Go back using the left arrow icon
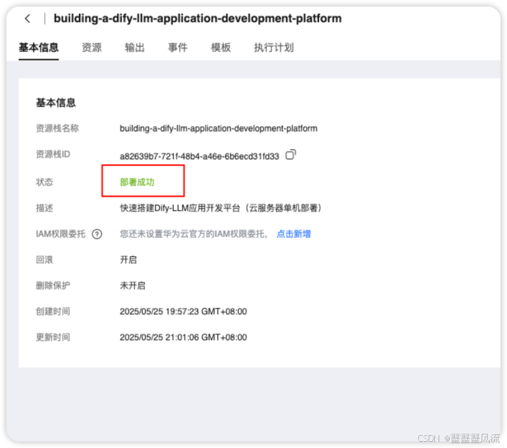The height and width of the screenshot is (448, 507). point(28,19)
